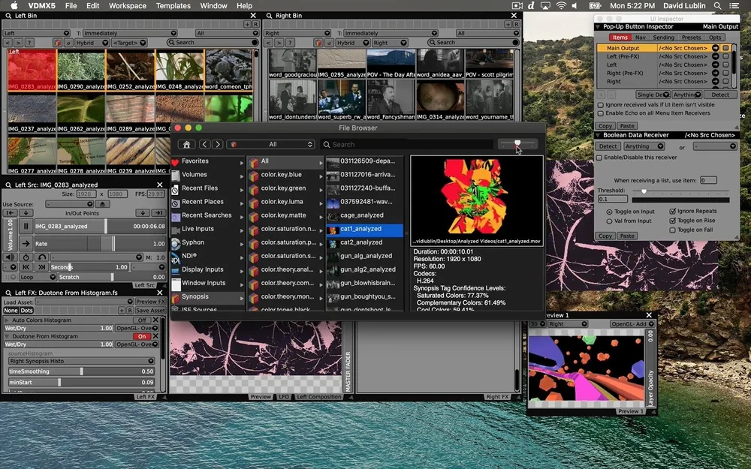Click the reverse loop arrow icon in Left Src
The height and width of the screenshot is (469, 751).
click(42, 257)
